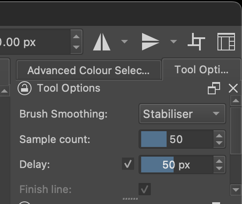Open the Brush Smoothing Stabiliser dropdown
Image resolution: width=242 pixels, height=204 pixels.
(182, 114)
